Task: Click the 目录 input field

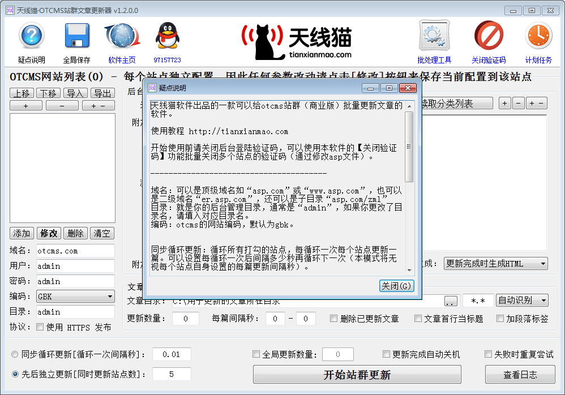Action: (75, 312)
